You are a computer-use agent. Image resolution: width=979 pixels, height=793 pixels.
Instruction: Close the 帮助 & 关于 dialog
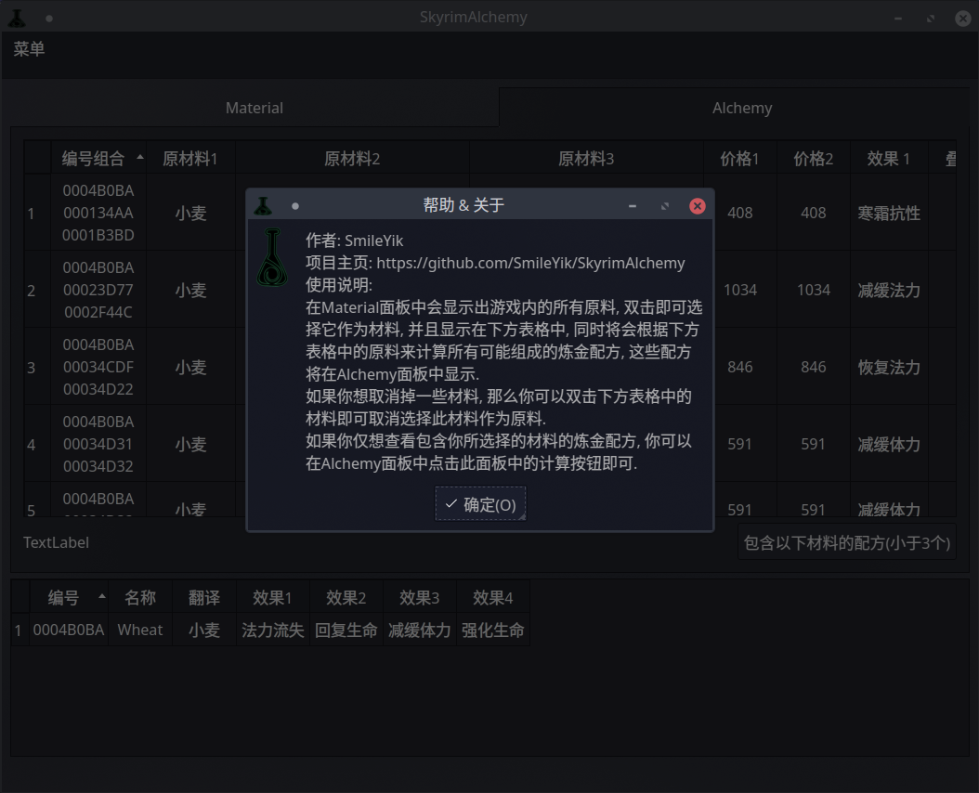tap(698, 206)
